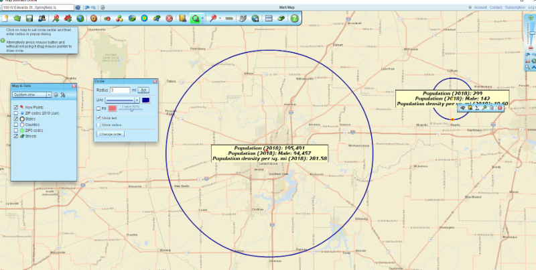Enable the Counties layer checkbox
Viewport: 536px width, 270px height.
15,125
